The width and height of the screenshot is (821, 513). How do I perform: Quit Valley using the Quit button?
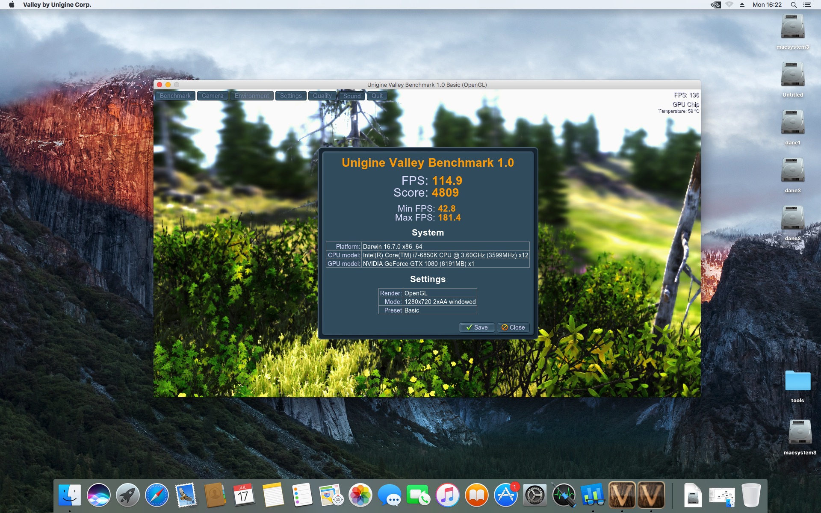[x=377, y=96]
